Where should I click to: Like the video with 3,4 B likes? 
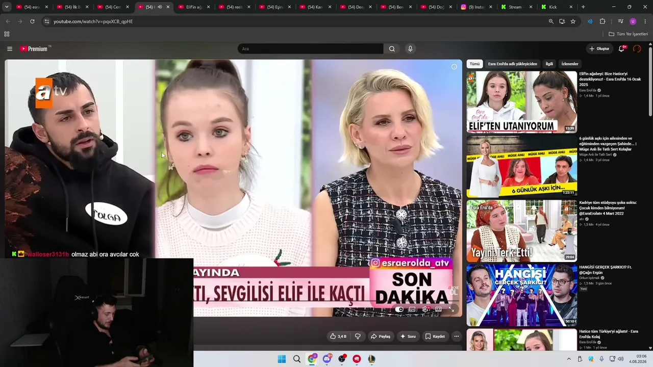click(x=338, y=336)
